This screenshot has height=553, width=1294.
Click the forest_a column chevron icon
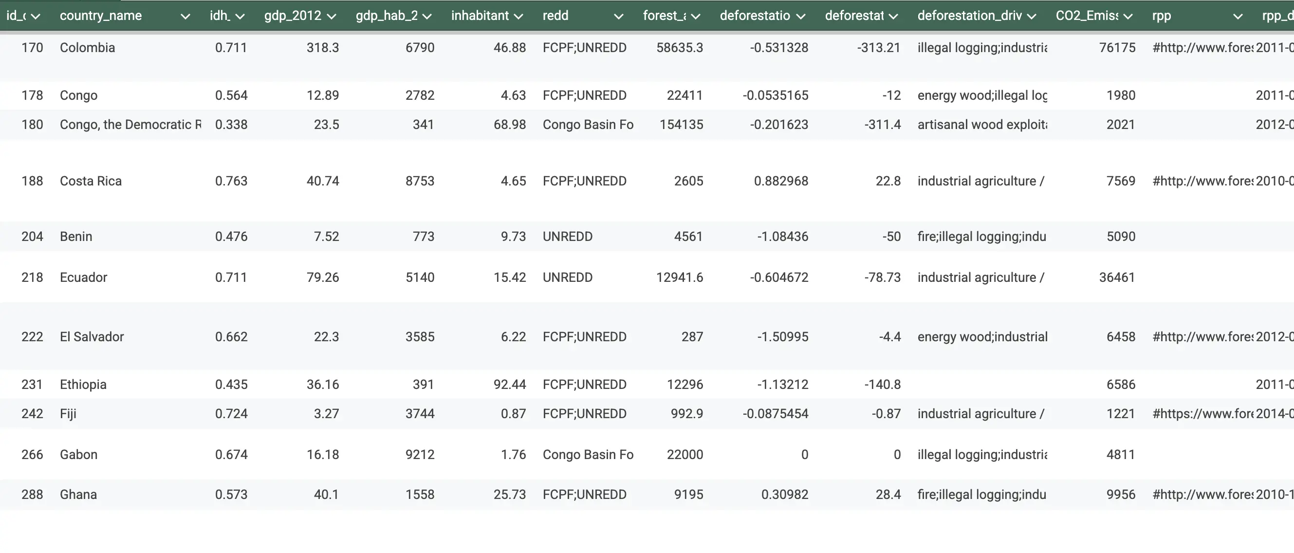pos(696,16)
